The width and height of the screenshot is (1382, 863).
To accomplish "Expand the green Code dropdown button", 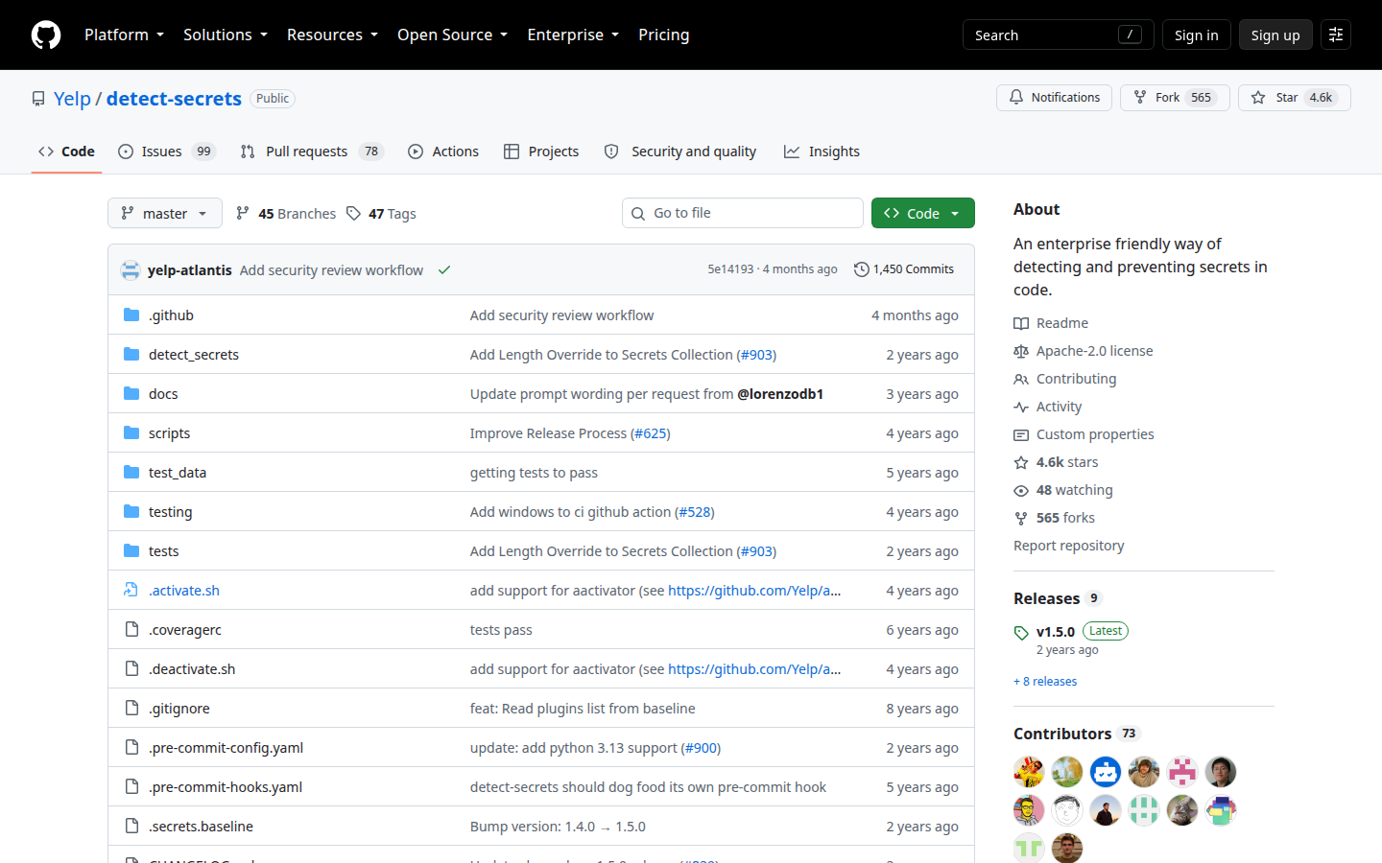I will [x=923, y=213].
